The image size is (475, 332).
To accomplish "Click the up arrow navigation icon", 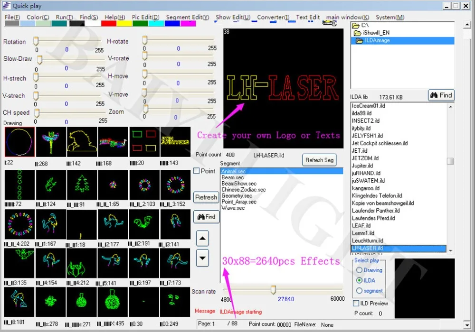I will (x=202, y=238).
